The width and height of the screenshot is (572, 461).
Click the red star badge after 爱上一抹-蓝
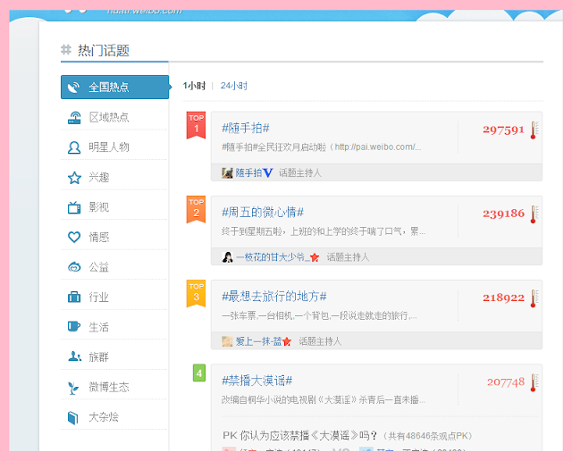point(287,342)
